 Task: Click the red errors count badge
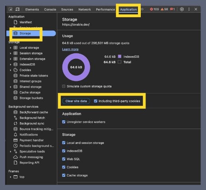point(154,9)
